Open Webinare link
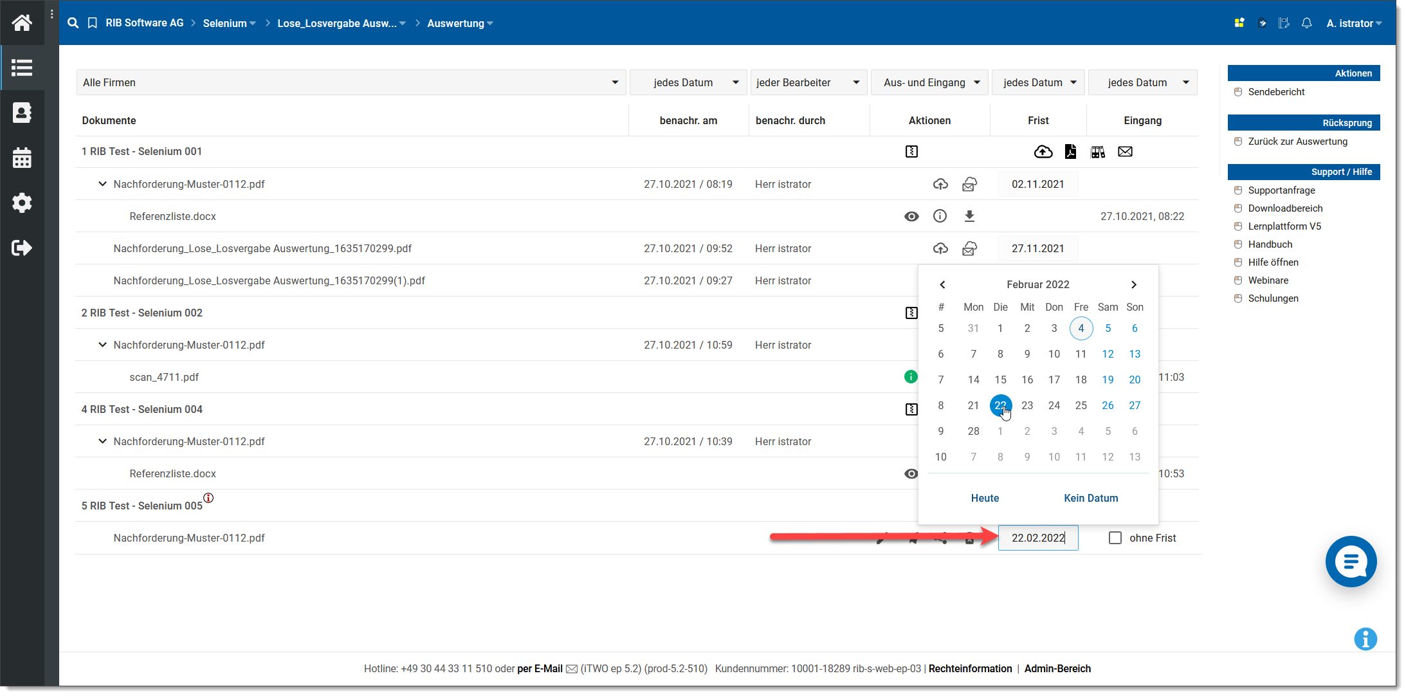This screenshot has height=696, width=1406. point(1268,280)
